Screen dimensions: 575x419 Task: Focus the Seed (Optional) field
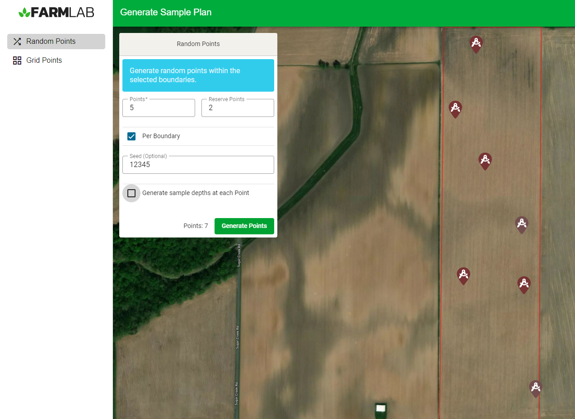tap(198, 165)
